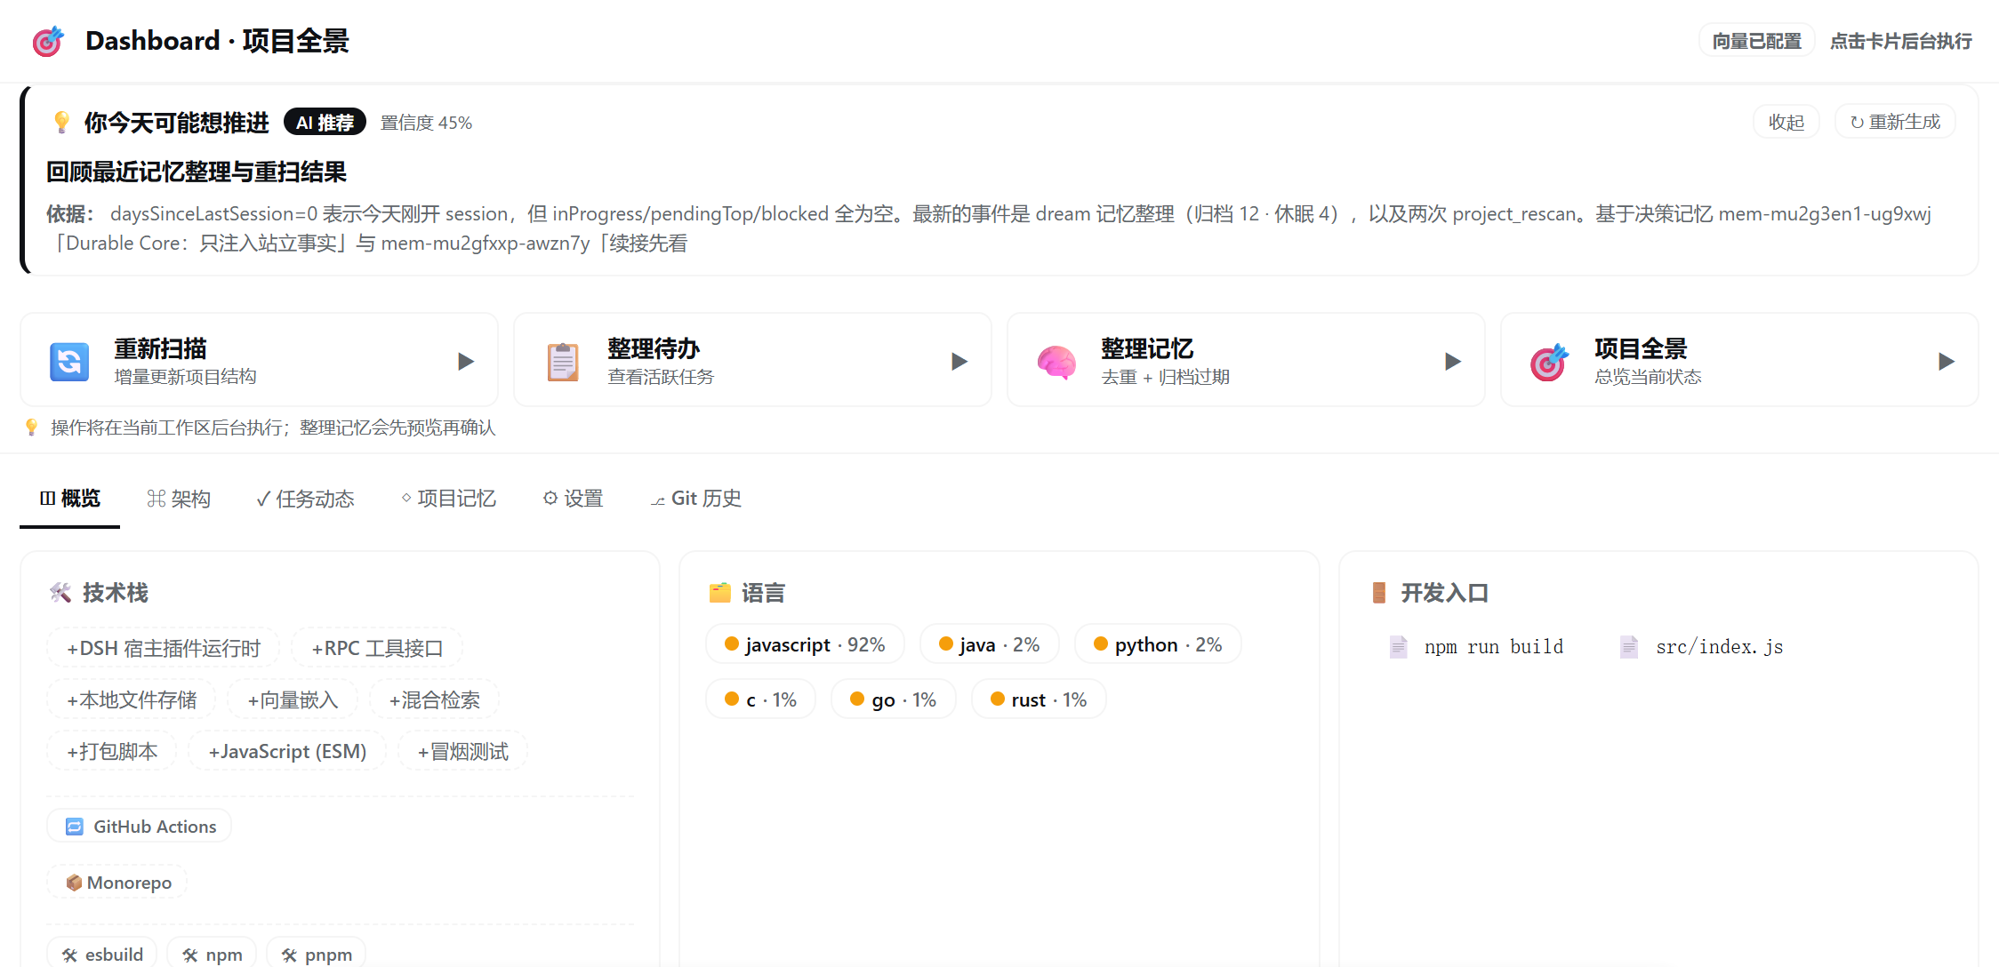Click the GitHub Actions chip icon
Image resolution: width=1999 pixels, height=967 pixels.
pyautogui.click(x=75, y=827)
